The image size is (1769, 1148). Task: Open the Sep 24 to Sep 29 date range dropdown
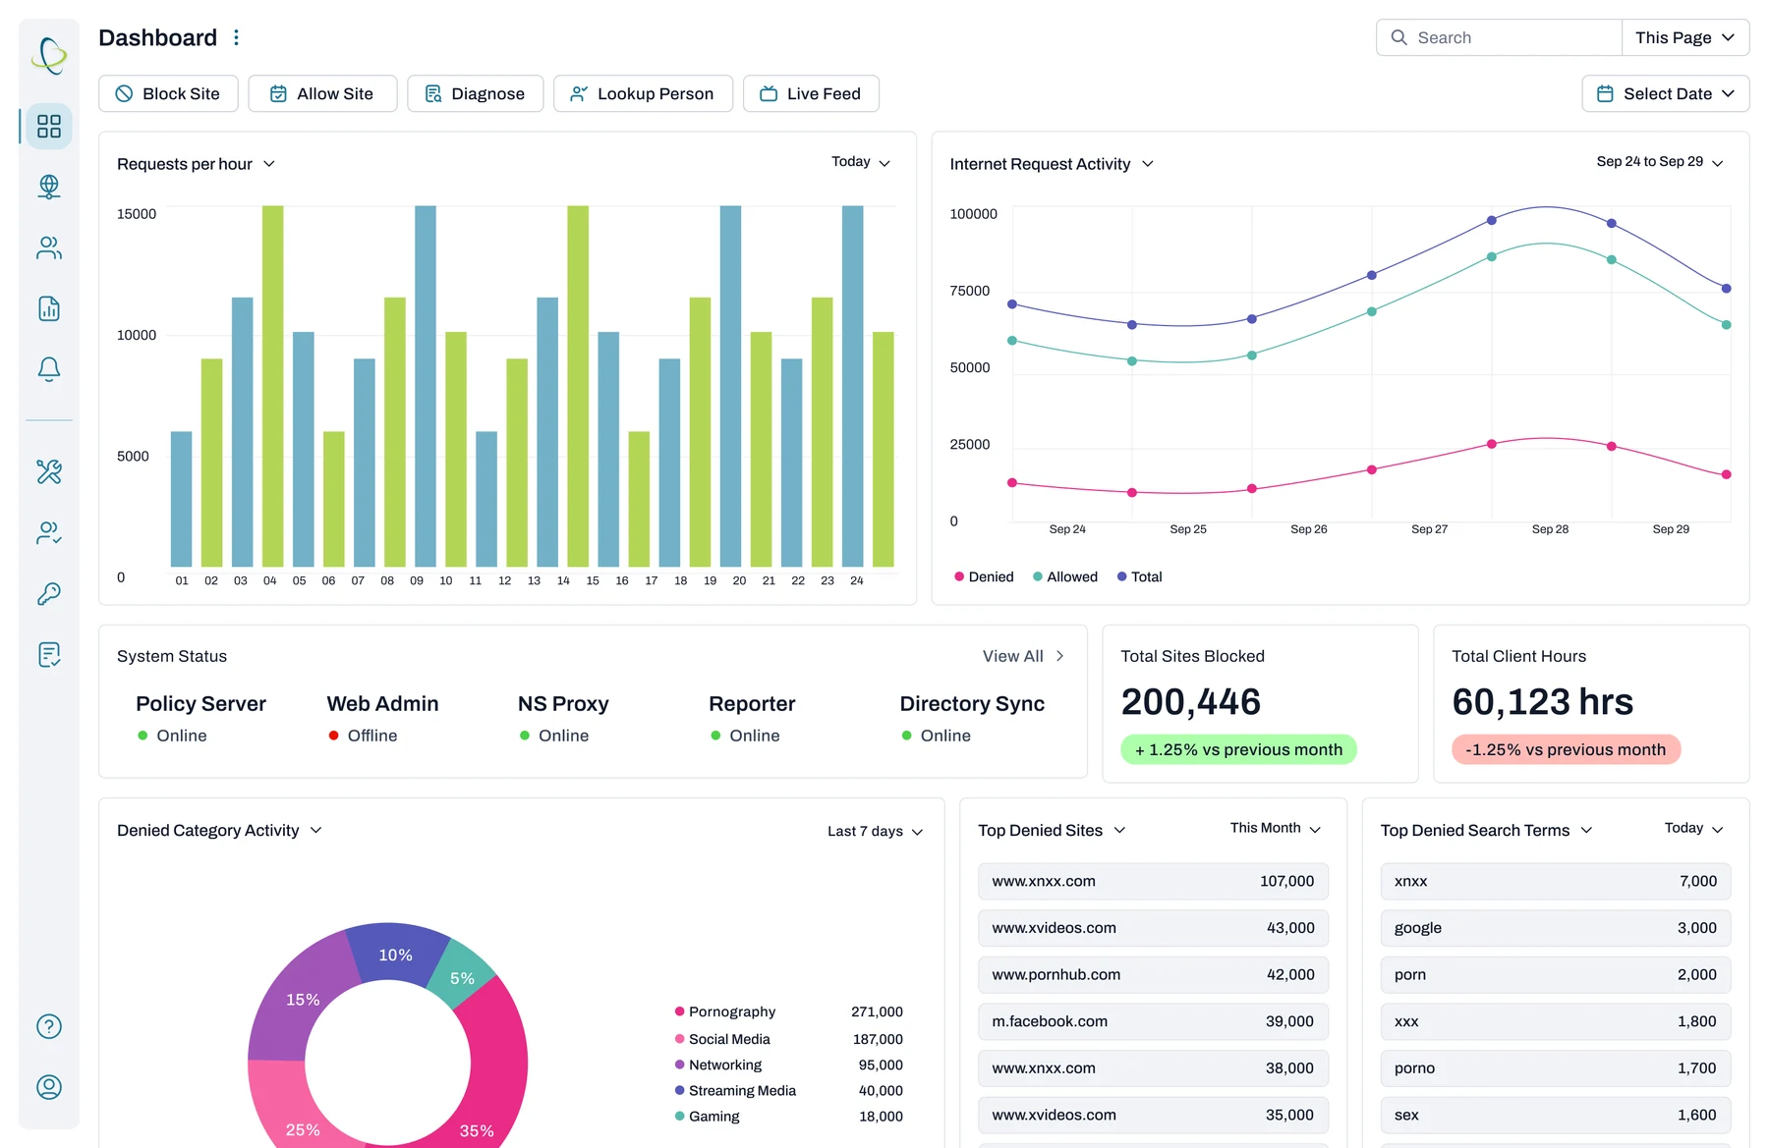pyautogui.click(x=1660, y=162)
